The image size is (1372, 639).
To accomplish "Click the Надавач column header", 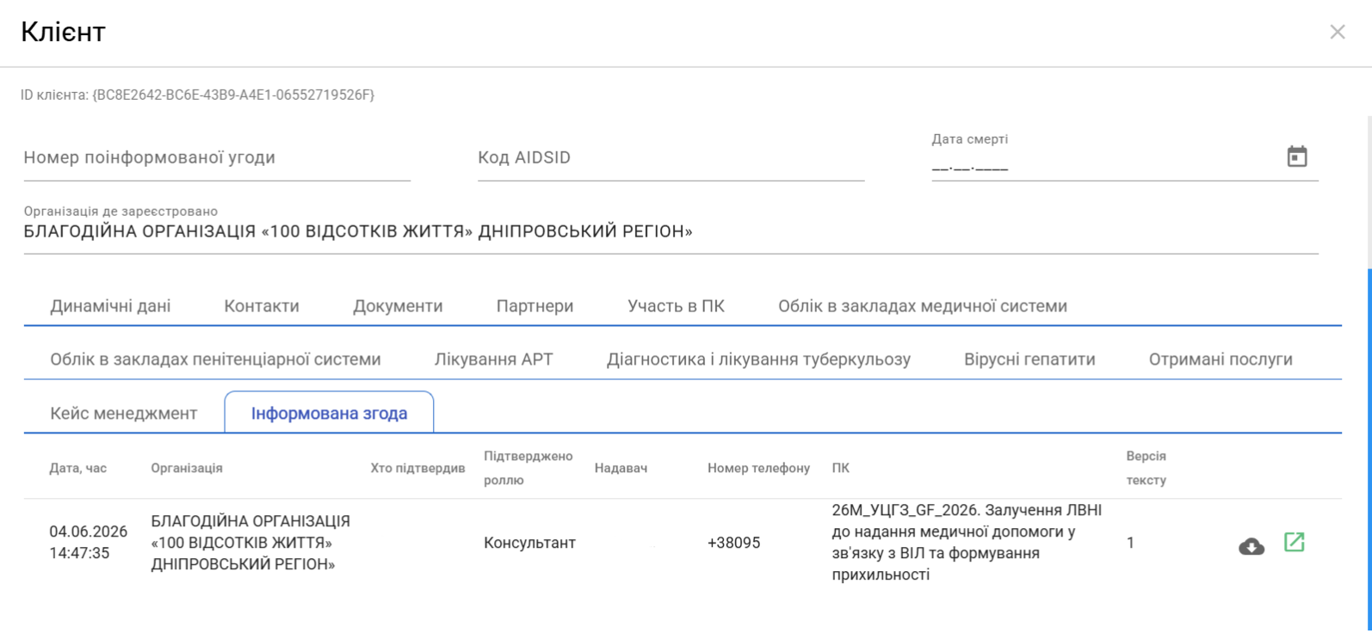I will coord(621,468).
